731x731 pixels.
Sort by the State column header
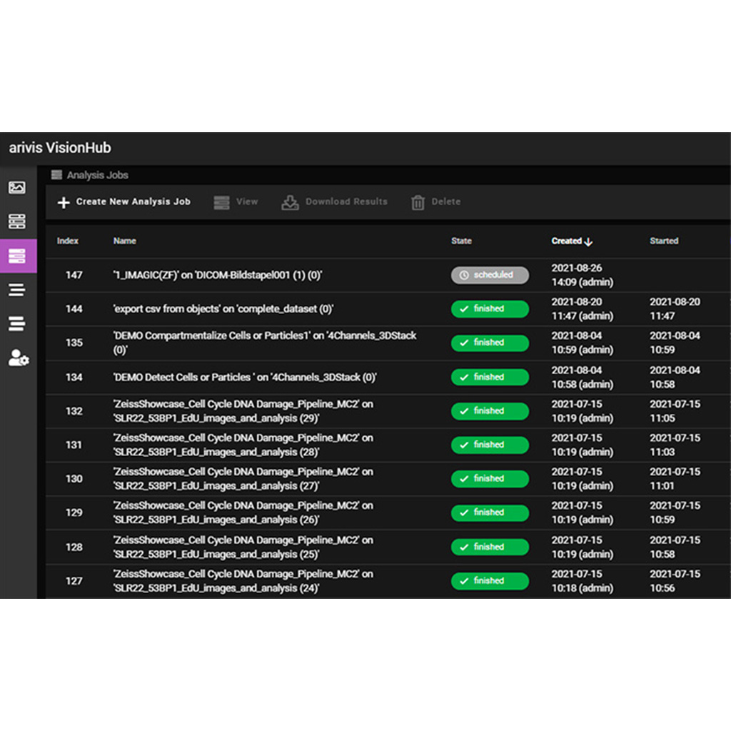tap(462, 241)
